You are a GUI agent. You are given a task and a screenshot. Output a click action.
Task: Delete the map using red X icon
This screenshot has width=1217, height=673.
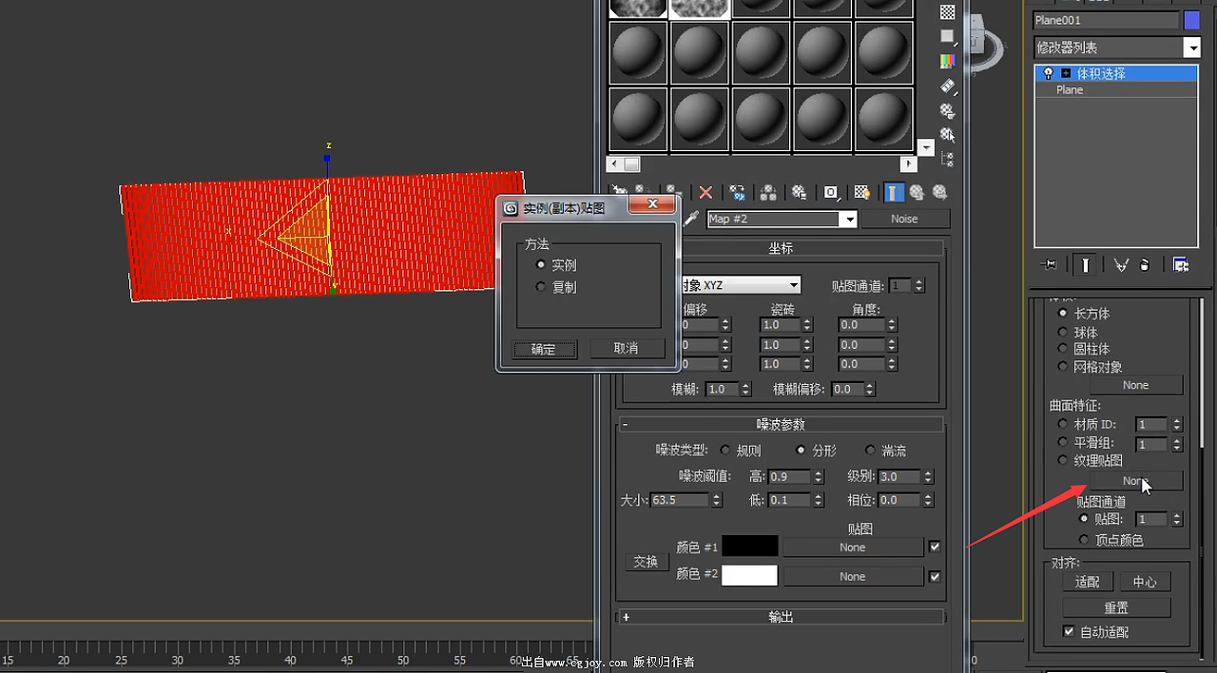(x=705, y=193)
